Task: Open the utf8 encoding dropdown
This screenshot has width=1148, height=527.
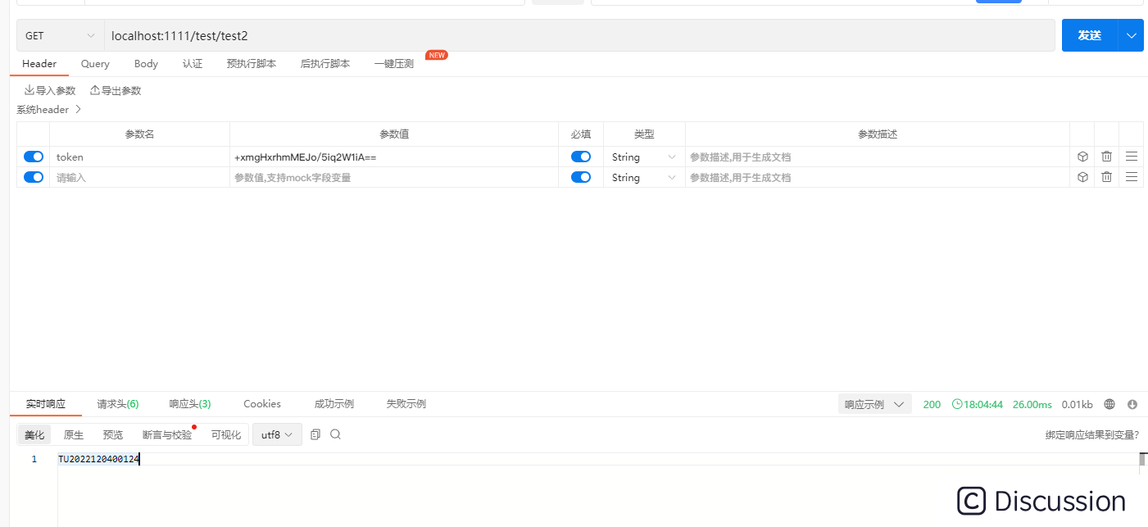Action: click(277, 434)
